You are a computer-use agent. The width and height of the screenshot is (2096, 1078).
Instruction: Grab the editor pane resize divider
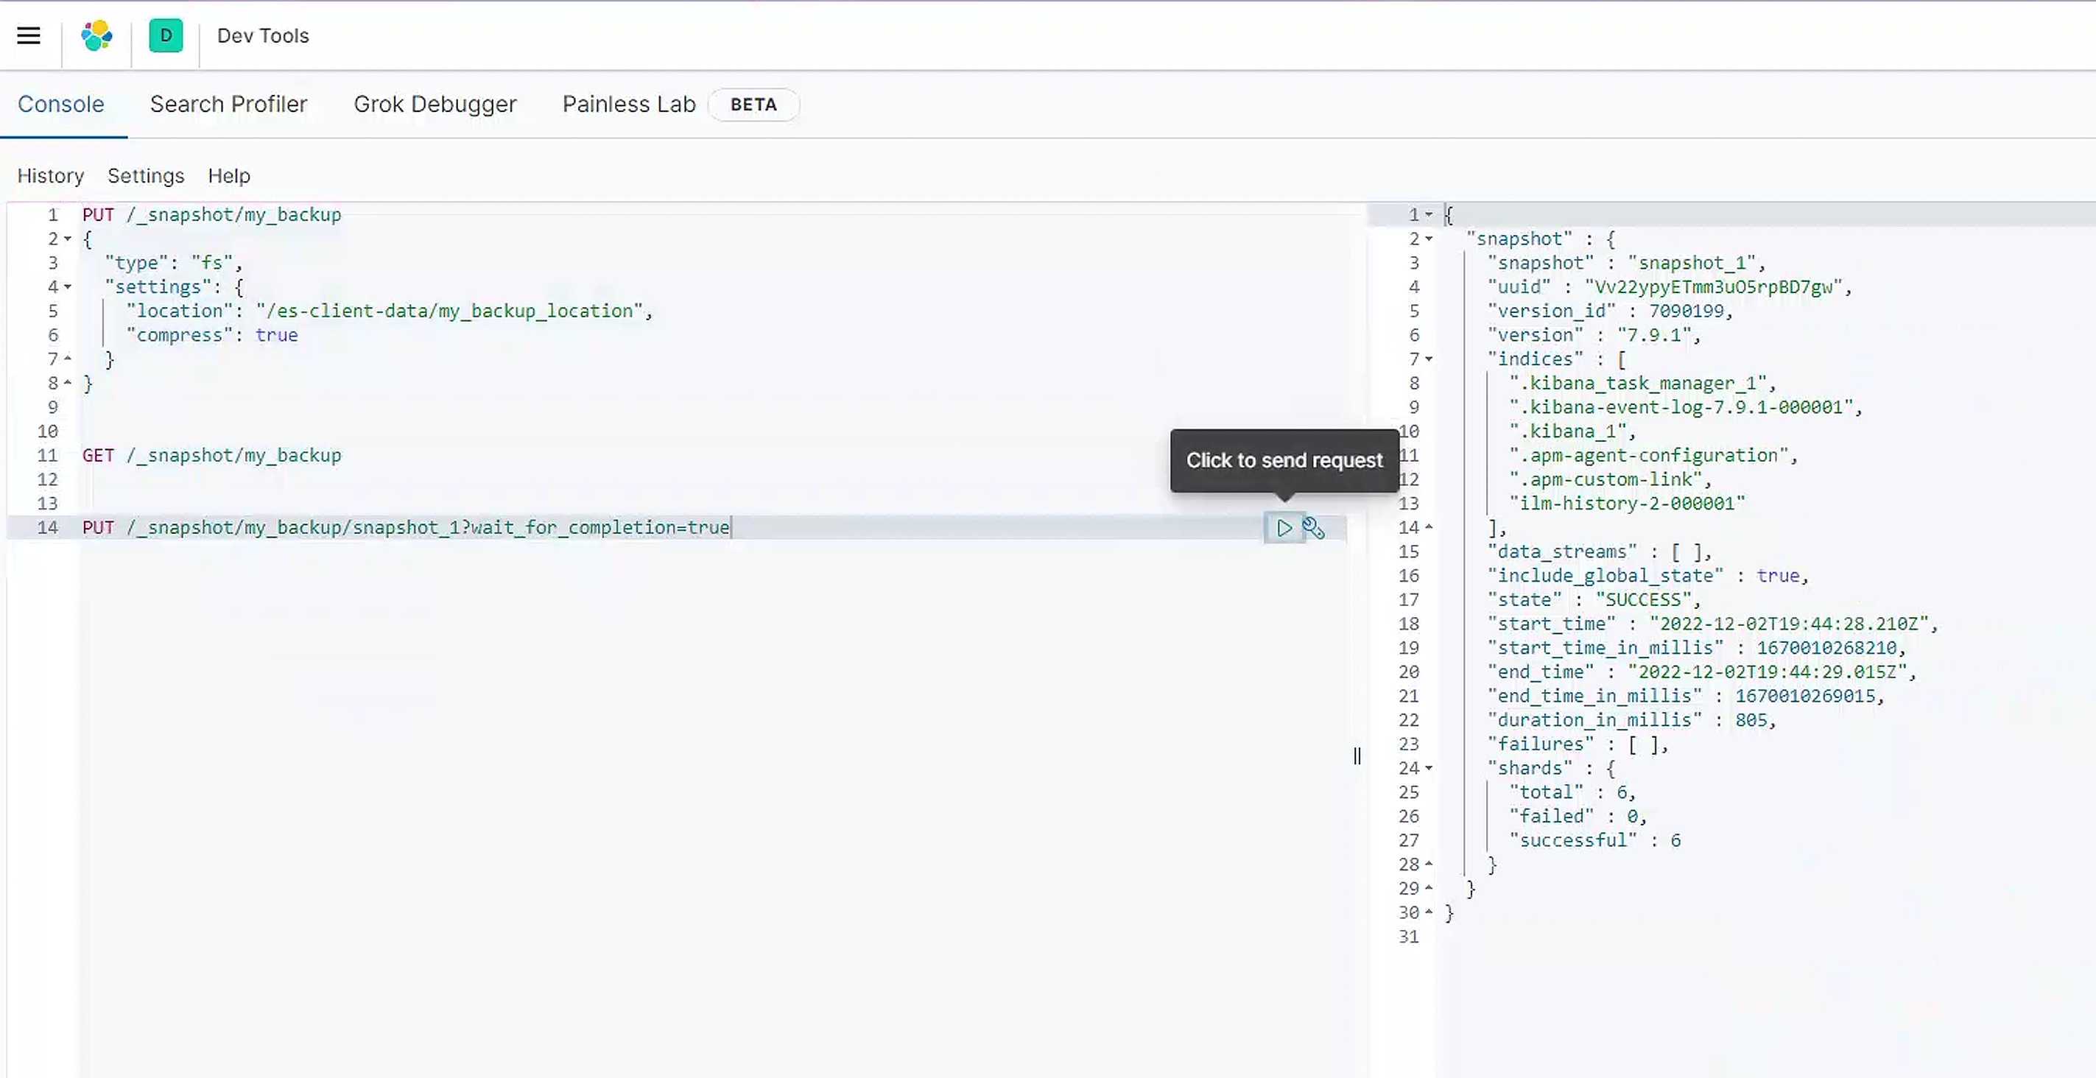tap(1357, 755)
